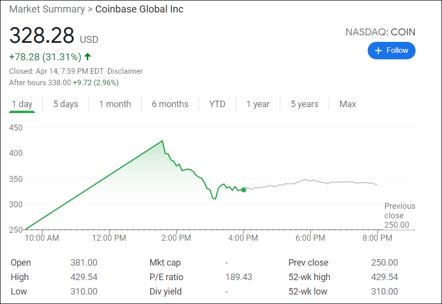The width and height of the screenshot is (442, 304).
Task: Click the green up arrow beside price change
Action: pyautogui.click(x=88, y=57)
